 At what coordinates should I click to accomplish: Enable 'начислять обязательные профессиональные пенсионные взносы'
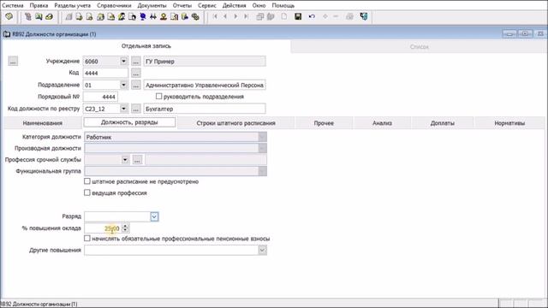tap(87, 238)
